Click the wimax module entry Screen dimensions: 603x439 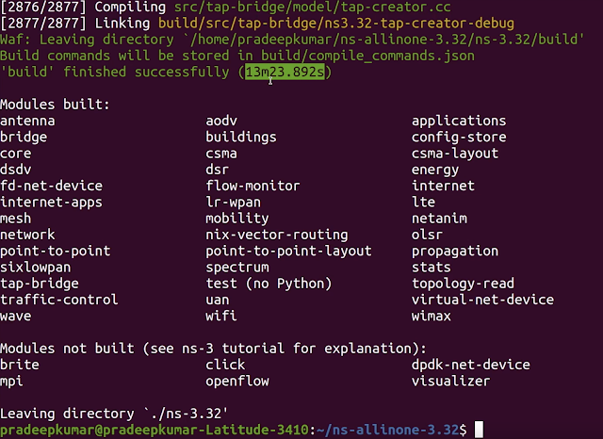tap(432, 316)
